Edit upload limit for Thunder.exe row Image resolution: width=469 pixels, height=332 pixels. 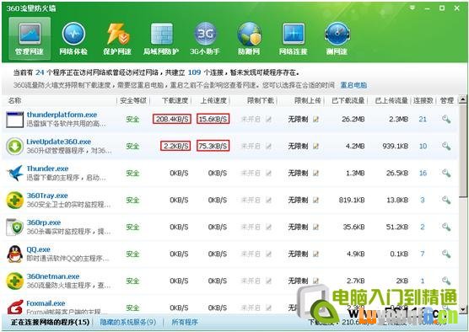315,173
